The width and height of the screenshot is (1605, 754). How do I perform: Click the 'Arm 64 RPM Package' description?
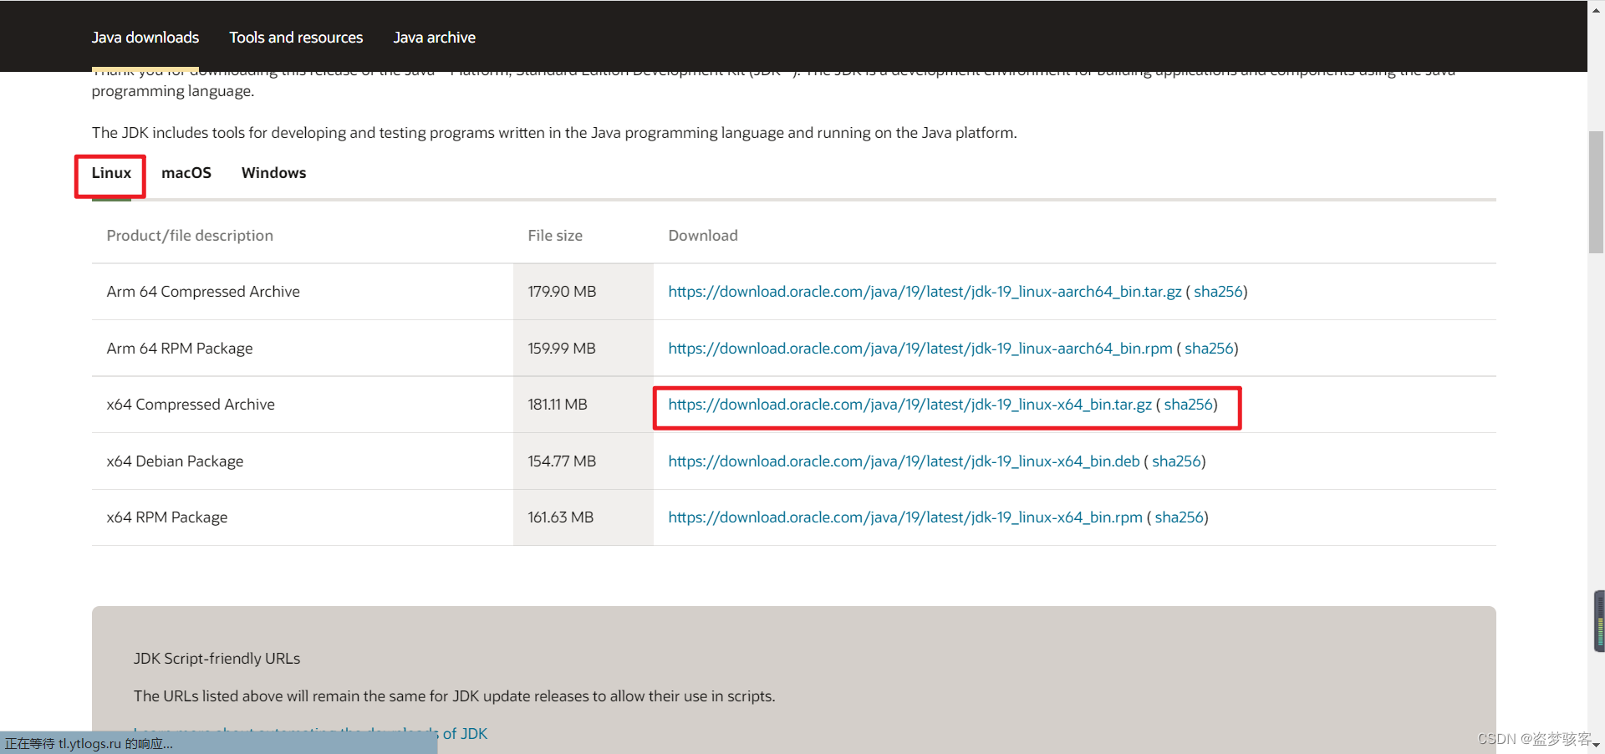pyautogui.click(x=180, y=349)
